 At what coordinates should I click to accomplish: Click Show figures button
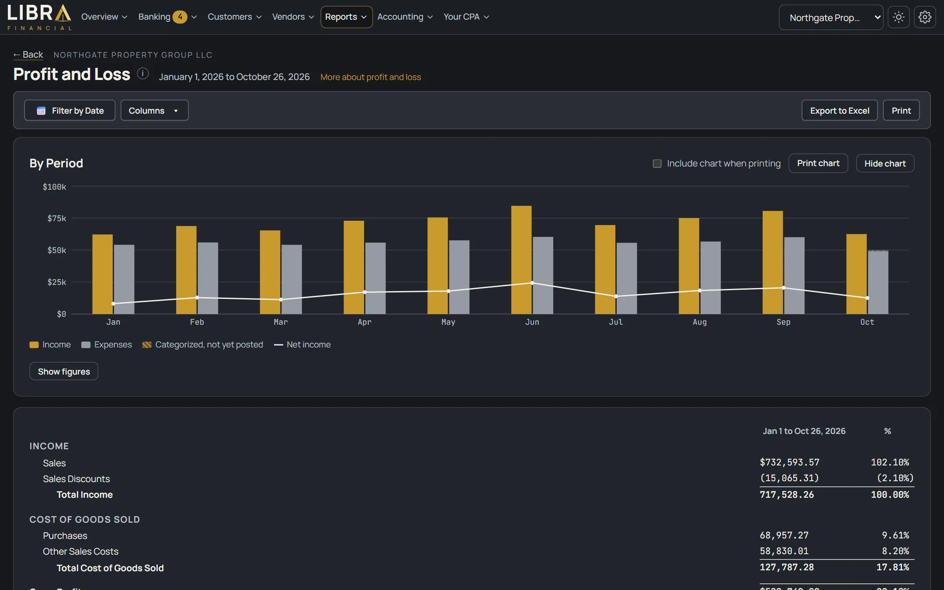pyautogui.click(x=64, y=371)
